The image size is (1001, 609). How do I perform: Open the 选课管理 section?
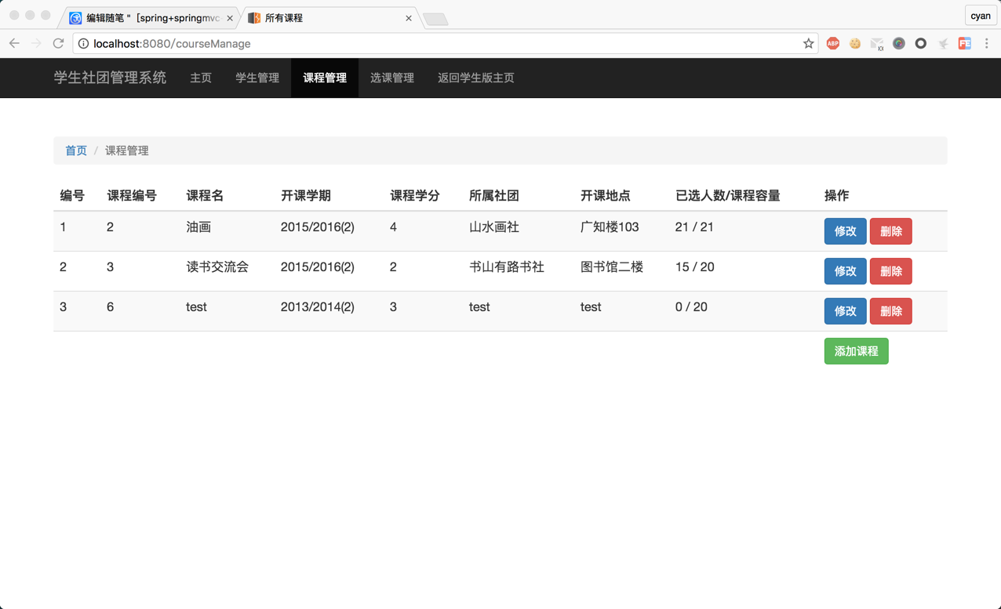(x=391, y=78)
